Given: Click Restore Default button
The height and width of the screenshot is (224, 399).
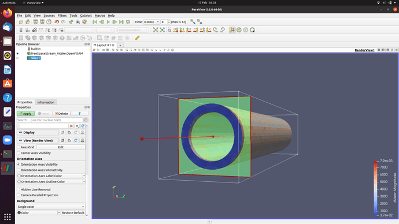Looking at the screenshot, I should [73, 213].
